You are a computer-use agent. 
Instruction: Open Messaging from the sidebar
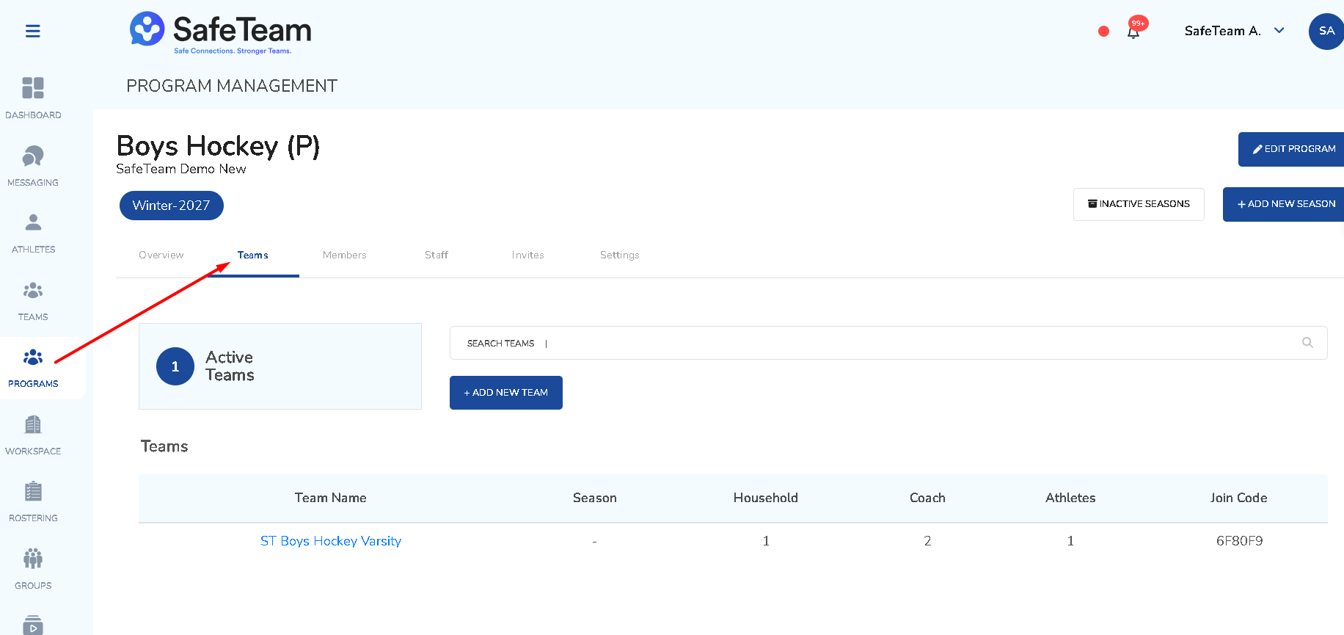(x=33, y=165)
